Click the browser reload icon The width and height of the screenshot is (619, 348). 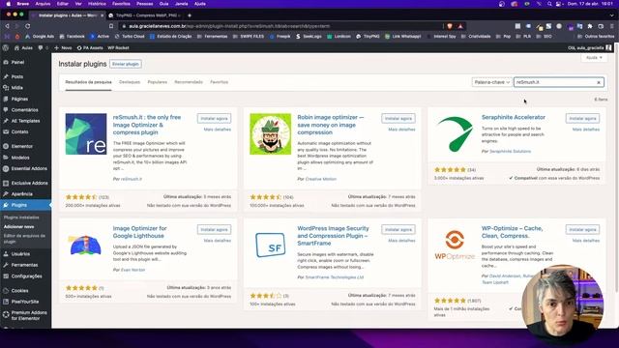click(x=28, y=26)
